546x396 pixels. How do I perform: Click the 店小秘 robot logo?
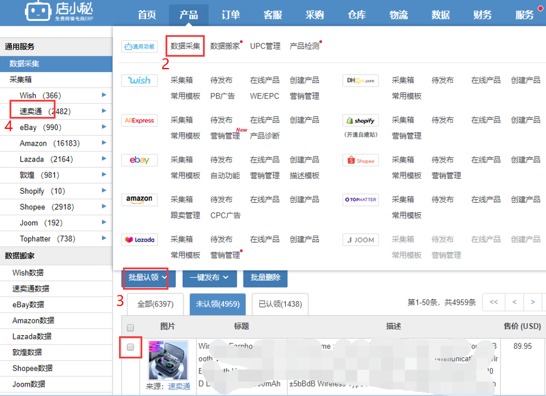point(38,11)
